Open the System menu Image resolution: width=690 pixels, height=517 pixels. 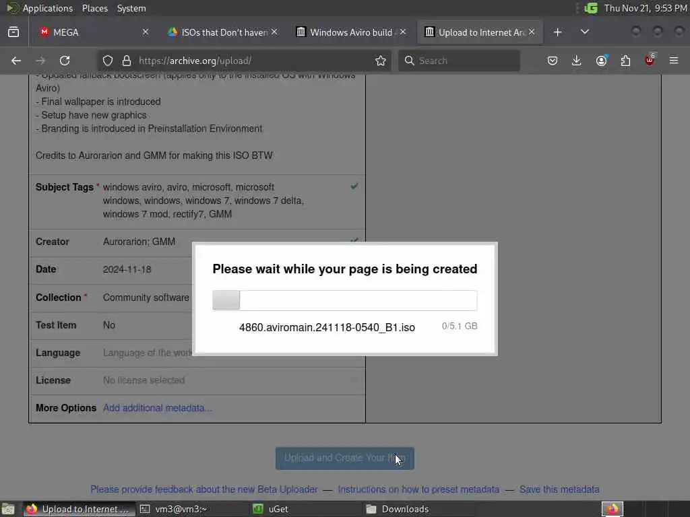click(131, 8)
